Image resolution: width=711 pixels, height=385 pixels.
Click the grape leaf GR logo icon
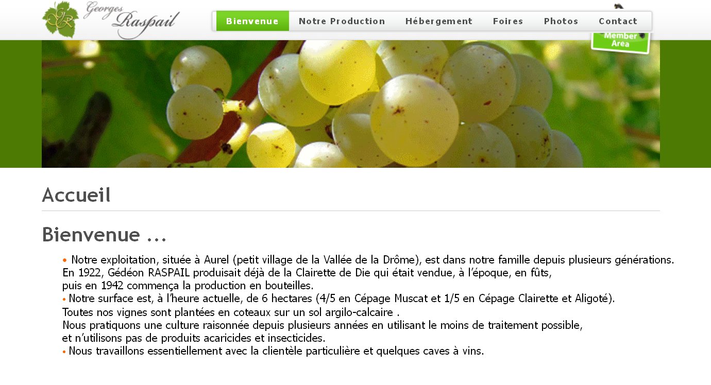[60, 20]
